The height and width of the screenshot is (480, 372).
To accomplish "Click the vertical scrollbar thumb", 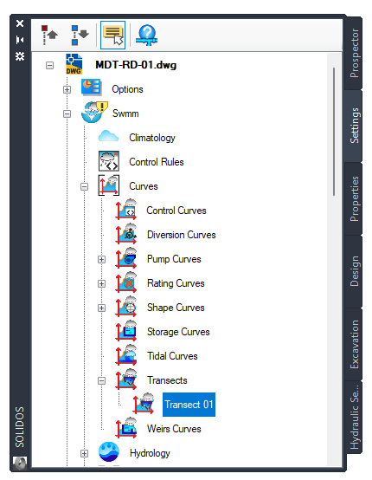I will coord(334,132).
